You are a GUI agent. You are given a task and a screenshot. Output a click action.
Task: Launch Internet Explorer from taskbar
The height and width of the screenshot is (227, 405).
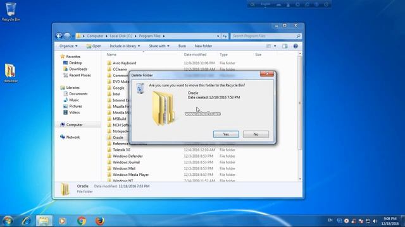(26, 221)
